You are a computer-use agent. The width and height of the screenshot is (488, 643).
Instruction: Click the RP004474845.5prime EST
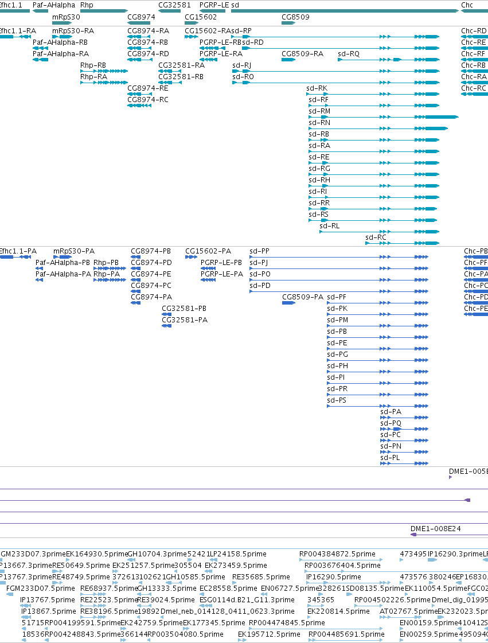click(x=315, y=628)
